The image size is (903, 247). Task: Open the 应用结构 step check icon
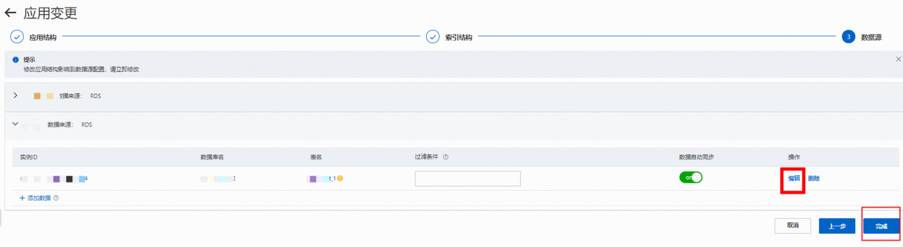coord(17,37)
